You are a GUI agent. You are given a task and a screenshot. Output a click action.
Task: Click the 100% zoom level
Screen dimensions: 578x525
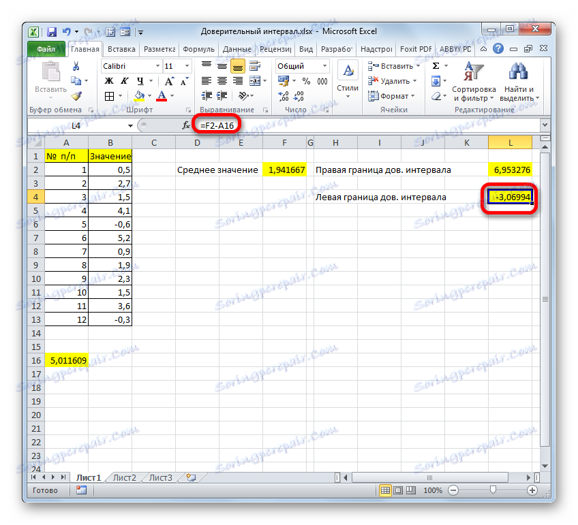433,490
